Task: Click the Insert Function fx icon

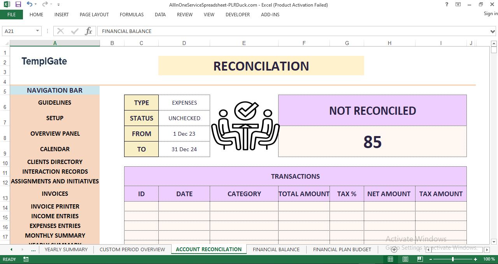Action: 89,31
